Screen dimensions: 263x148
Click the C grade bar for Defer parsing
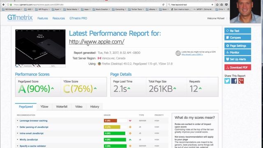click(x=112, y=127)
